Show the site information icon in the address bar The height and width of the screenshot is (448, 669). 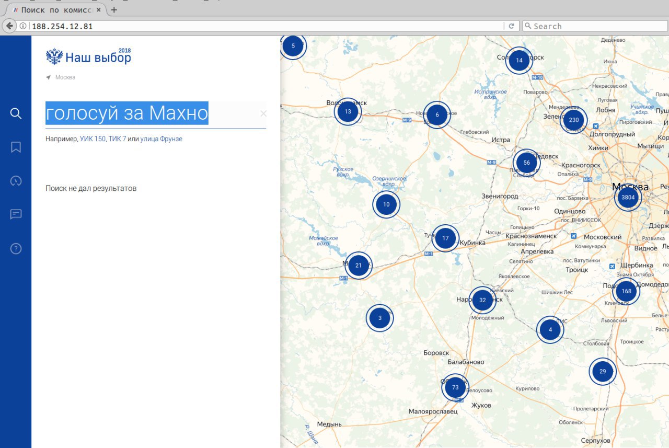(x=23, y=26)
